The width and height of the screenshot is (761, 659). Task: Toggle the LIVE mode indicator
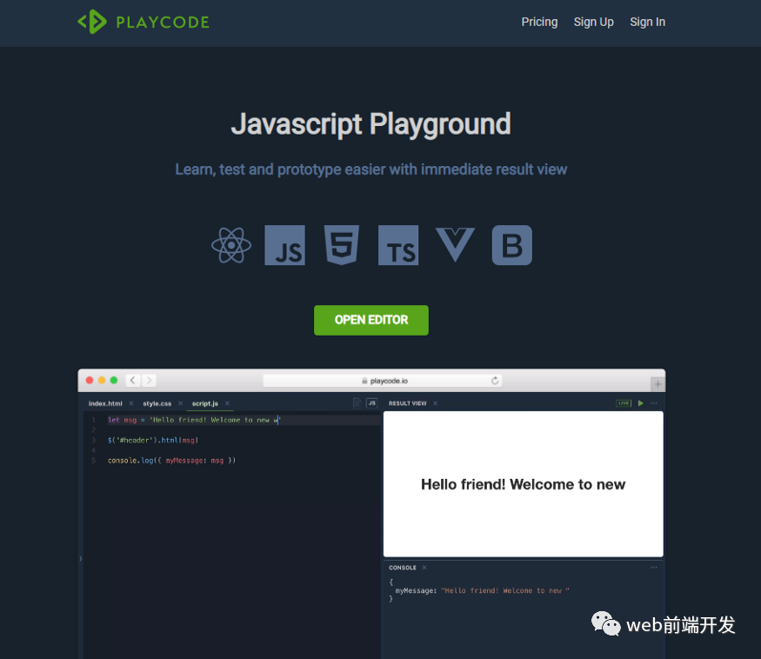(x=624, y=403)
